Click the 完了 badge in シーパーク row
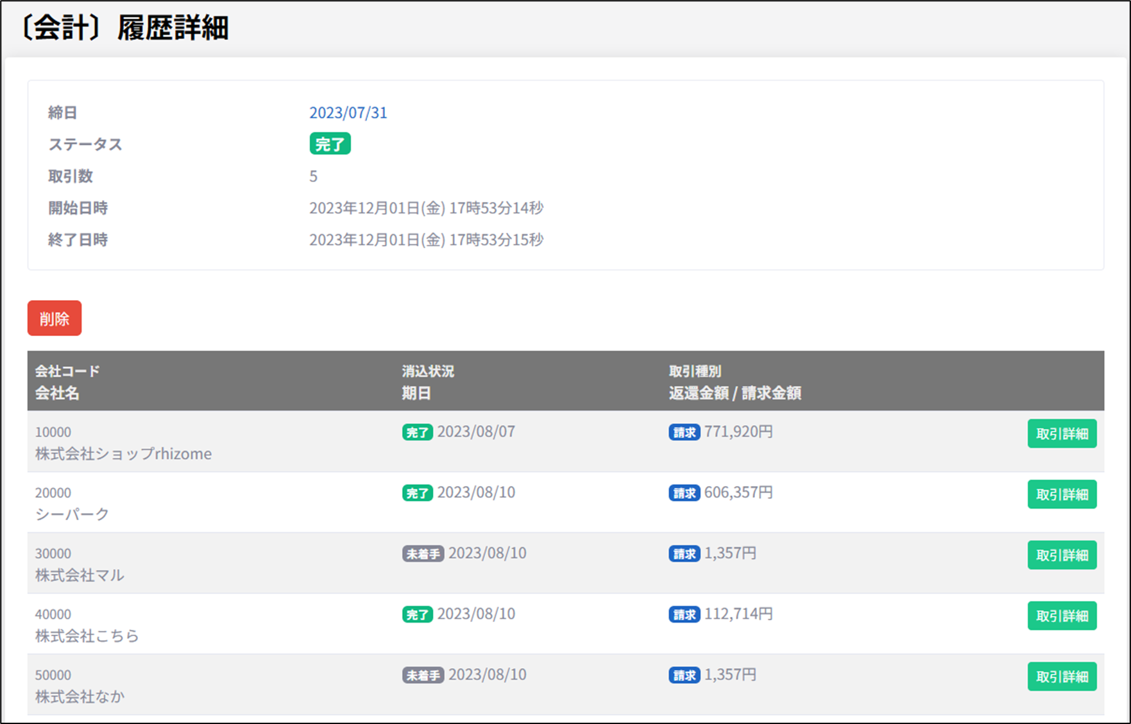Image resolution: width=1131 pixels, height=724 pixels. [417, 493]
